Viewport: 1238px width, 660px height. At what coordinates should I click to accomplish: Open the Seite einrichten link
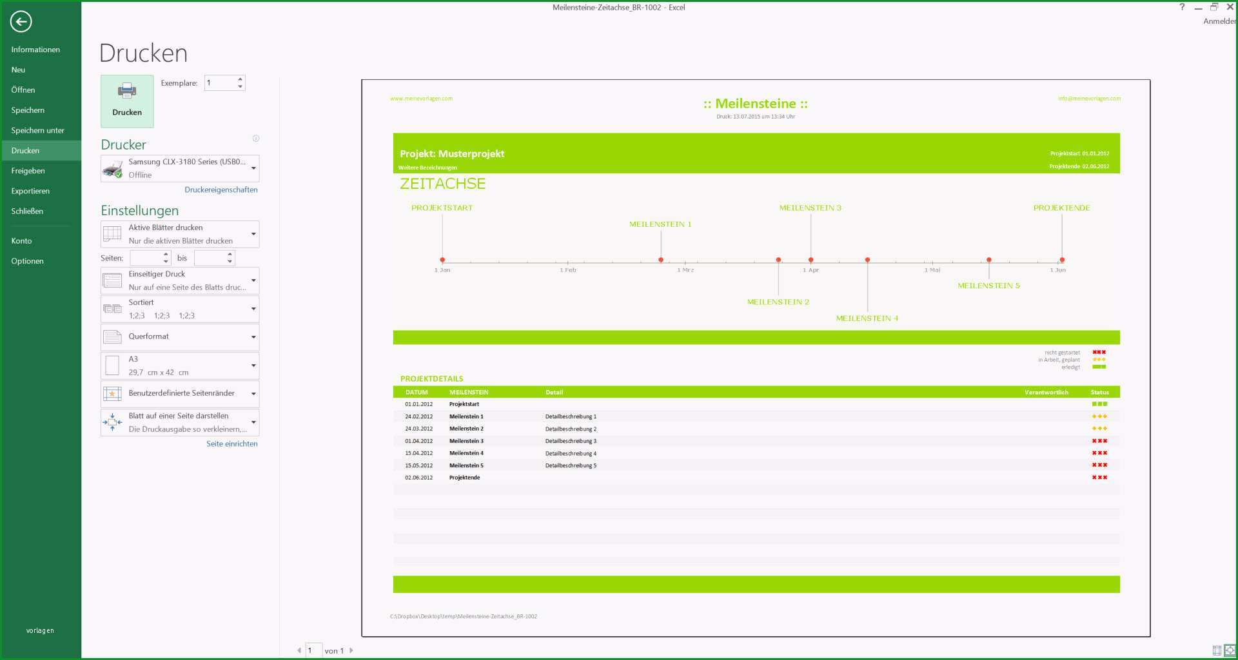(x=232, y=443)
